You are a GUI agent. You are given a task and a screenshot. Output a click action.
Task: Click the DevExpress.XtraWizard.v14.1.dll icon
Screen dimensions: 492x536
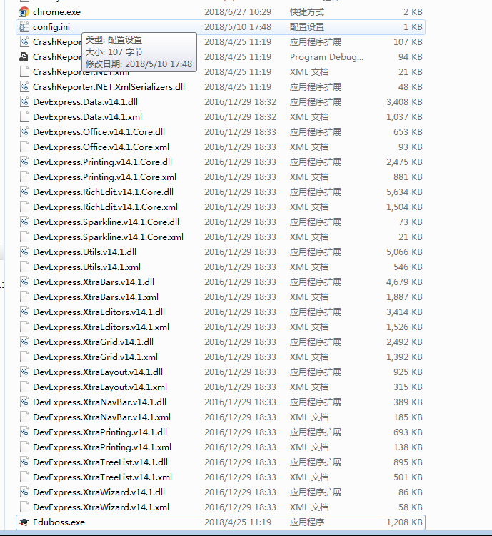[24, 492]
